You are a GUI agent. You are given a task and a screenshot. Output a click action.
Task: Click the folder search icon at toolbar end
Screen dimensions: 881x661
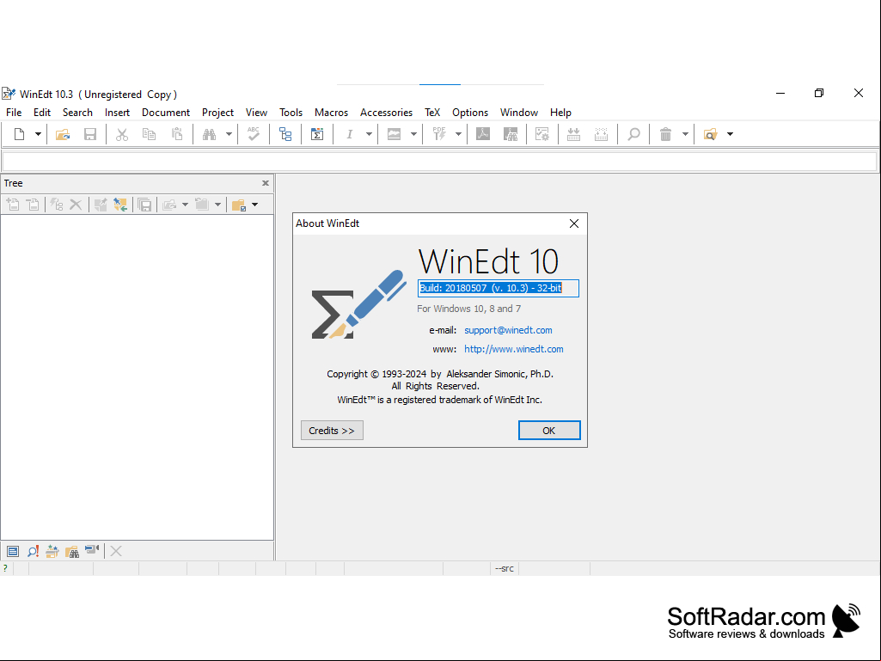coord(710,134)
